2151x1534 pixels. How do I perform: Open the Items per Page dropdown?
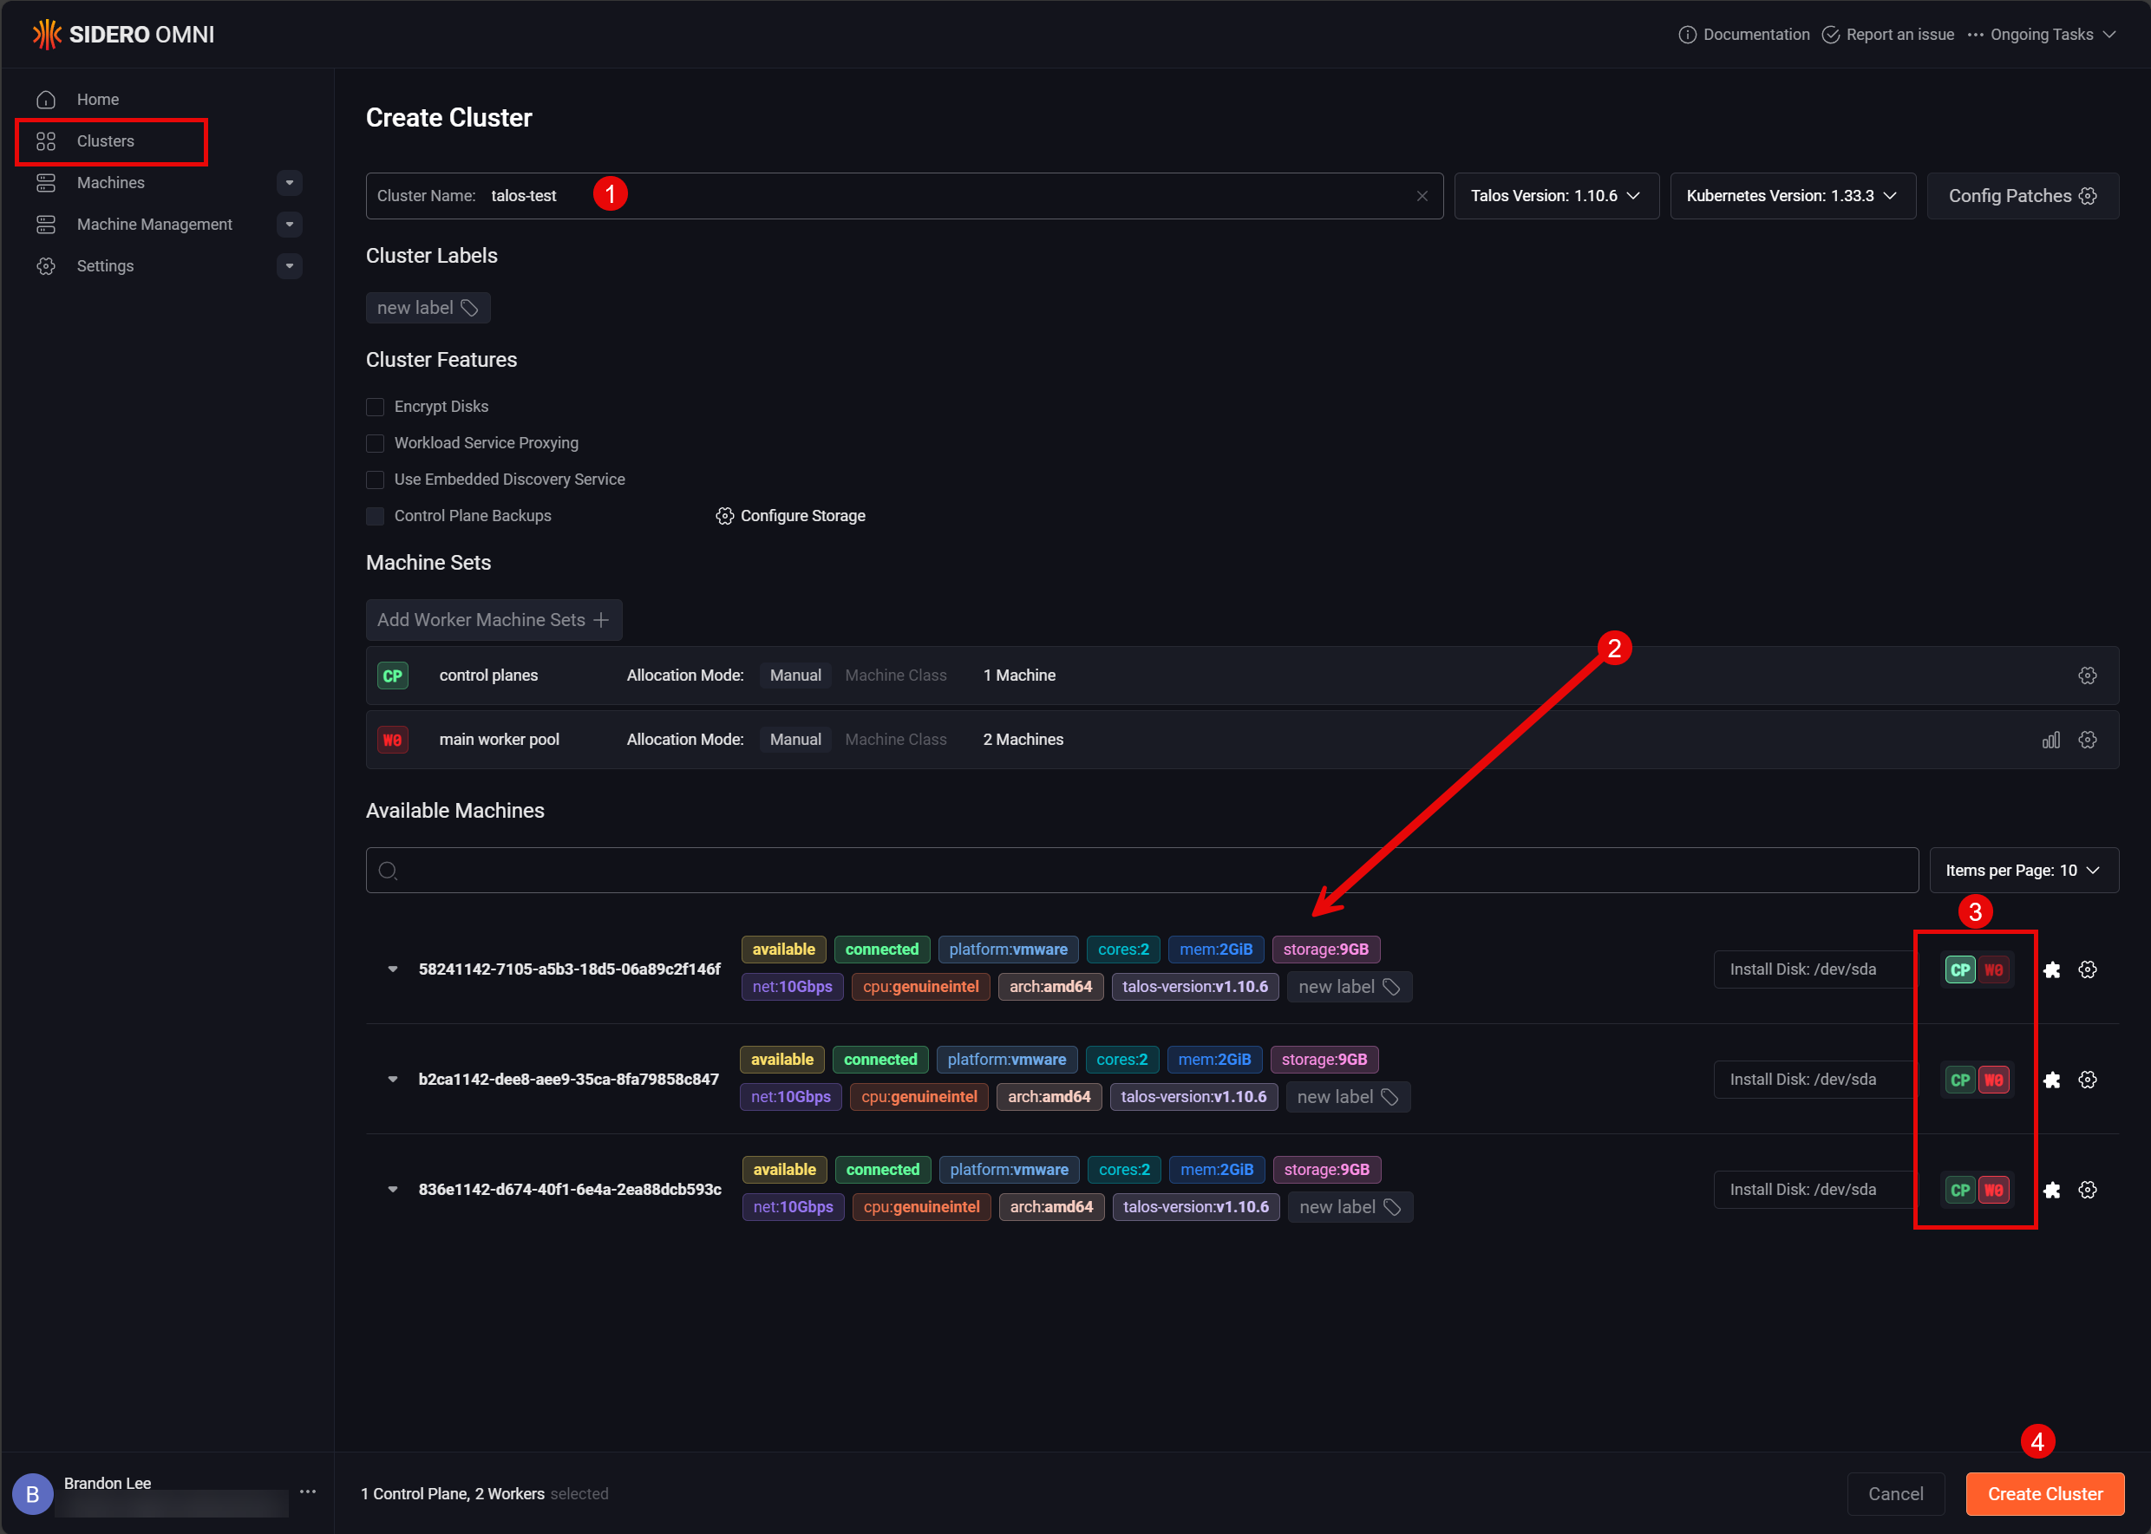pos(2022,869)
